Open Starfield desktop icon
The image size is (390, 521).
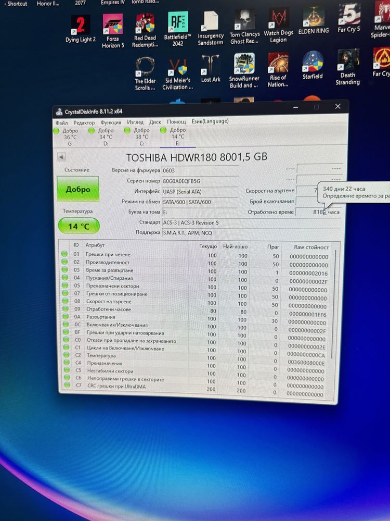[x=313, y=66]
